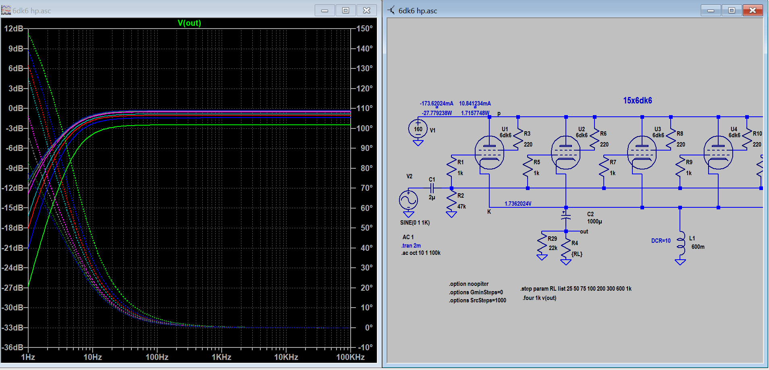Select the U4 6dk6 tube symbol
Screen dimensions: 769x370
tap(718, 153)
